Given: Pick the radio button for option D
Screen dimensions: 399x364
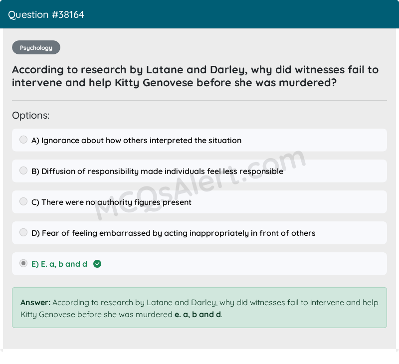Looking at the screenshot, I should click(23, 232).
